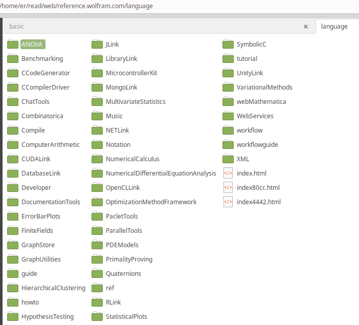Select the GraphUtilities folder name
Image resolution: width=359 pixels, height=325 pixels.
pos(41,259)
